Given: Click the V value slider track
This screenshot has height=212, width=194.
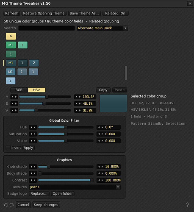Looking at the screenshot, I should click(x=45, y=110).
